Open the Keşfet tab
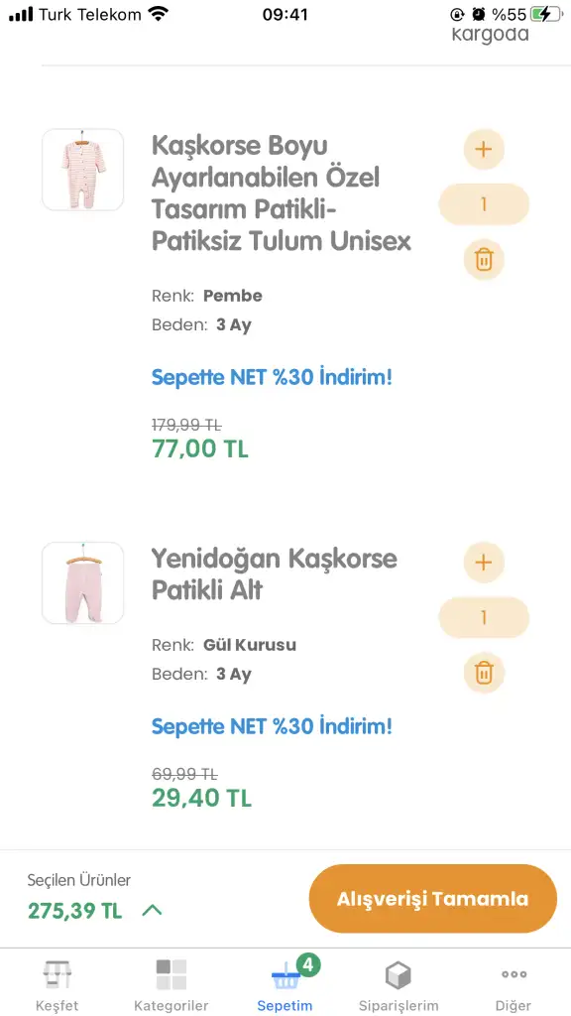This screenshot has height=1016, width=571. (x=57, y=985)
